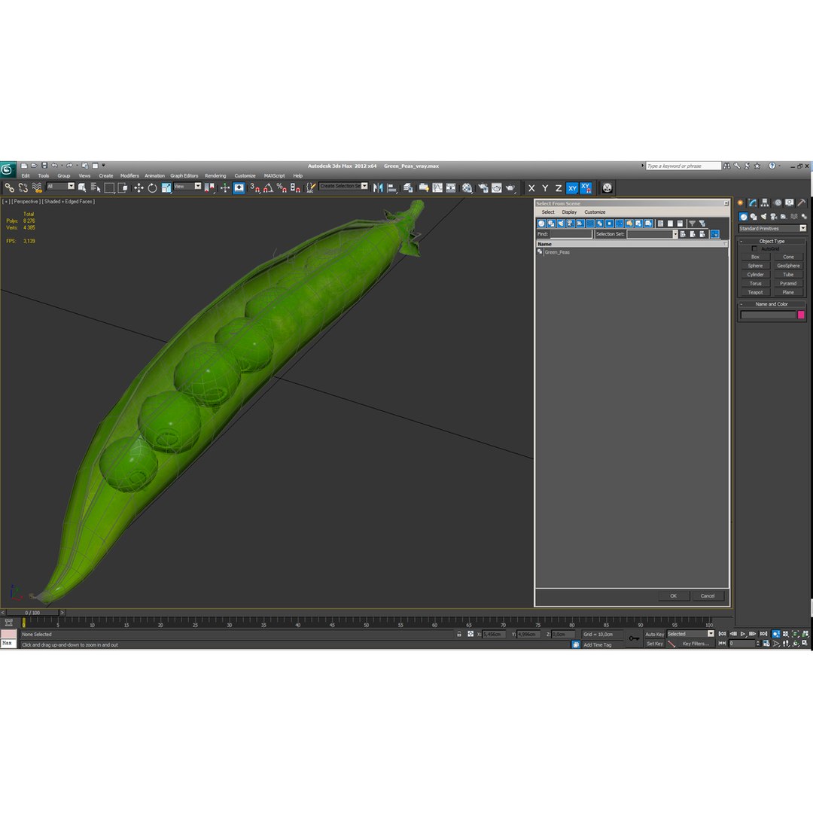Open the Motion command panel tab
Image resolution: width=813 pixels, height=813 pixels.
click(777, 202)
